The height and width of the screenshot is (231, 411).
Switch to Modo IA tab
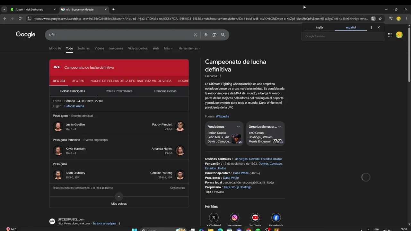(x=55, y=48)
